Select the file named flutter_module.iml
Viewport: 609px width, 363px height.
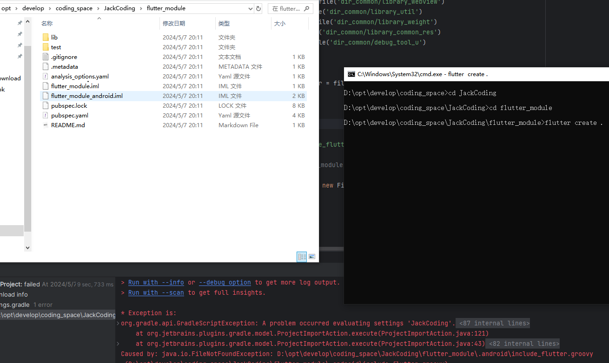coord(75,86)
